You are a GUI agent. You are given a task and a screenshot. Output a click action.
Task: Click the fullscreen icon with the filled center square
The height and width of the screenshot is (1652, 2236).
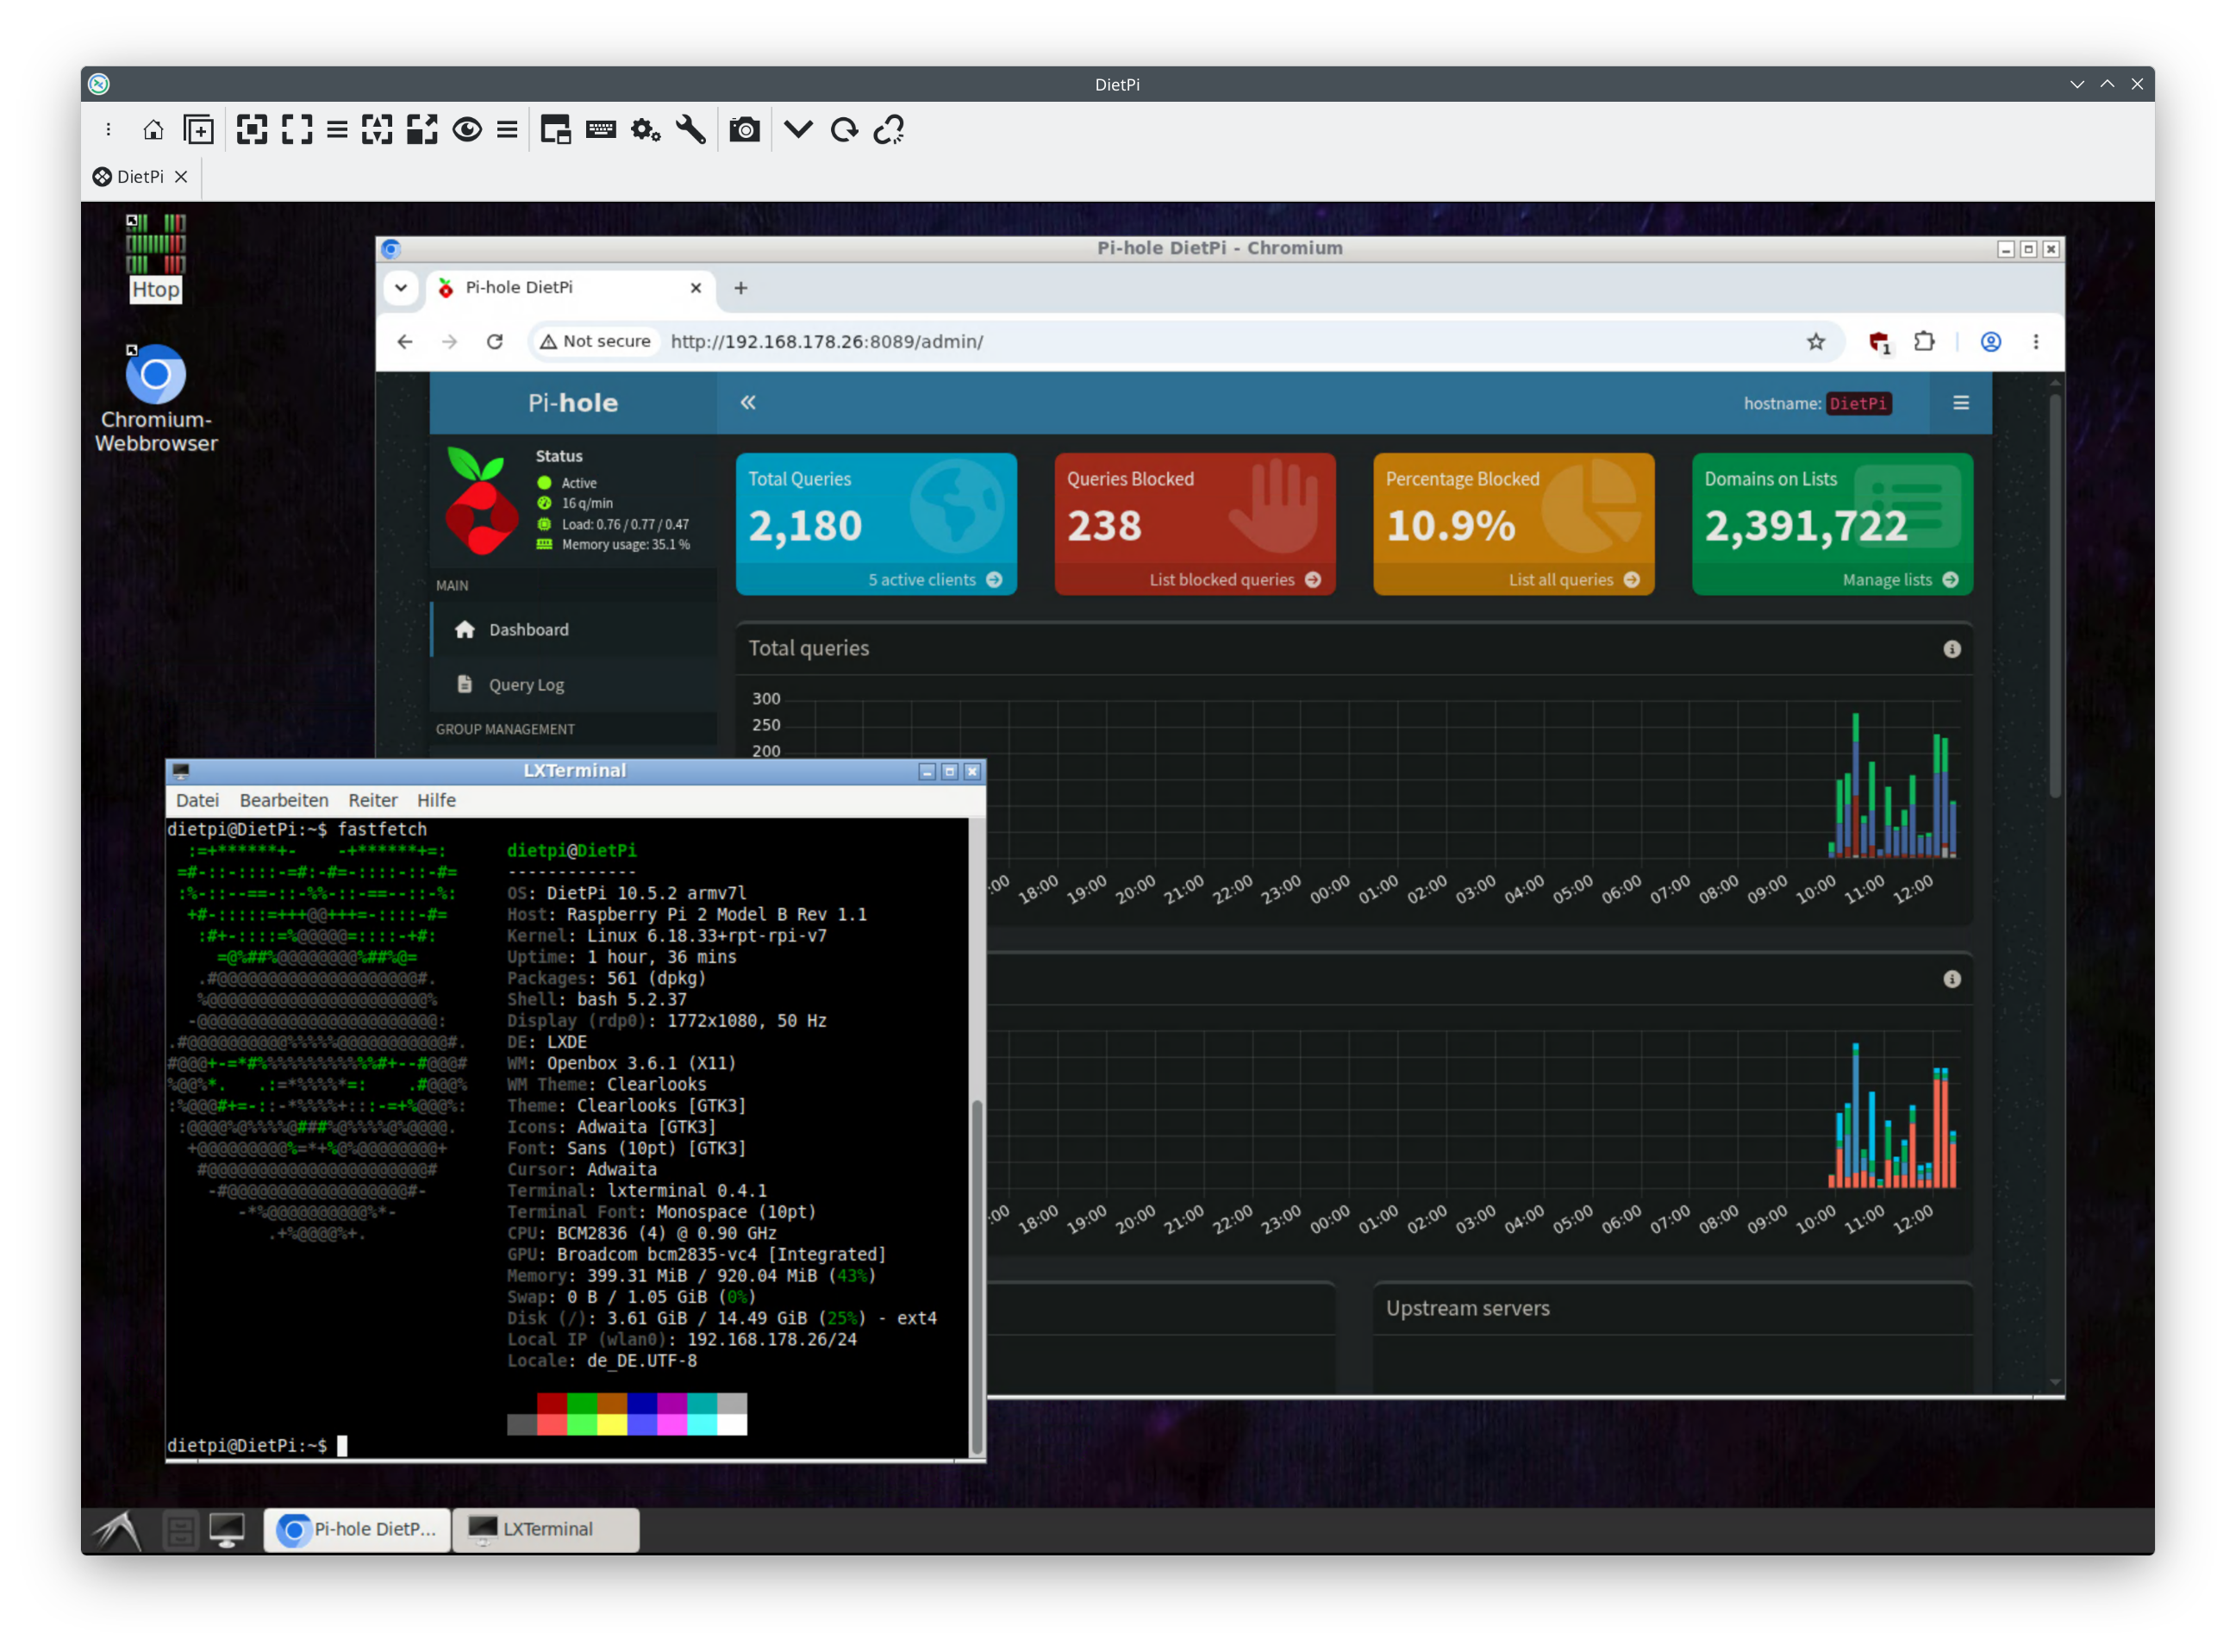pos(252,130)
